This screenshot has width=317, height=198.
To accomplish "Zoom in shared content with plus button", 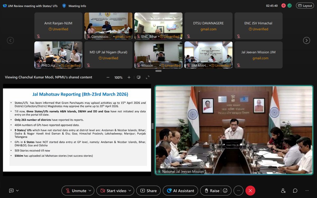I will [x=129, y=77].
